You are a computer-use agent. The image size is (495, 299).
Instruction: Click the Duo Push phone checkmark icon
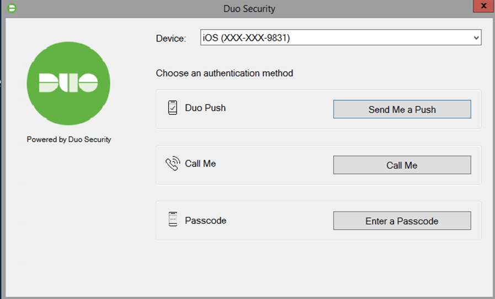pyautogui.click(x=173, y=108)
